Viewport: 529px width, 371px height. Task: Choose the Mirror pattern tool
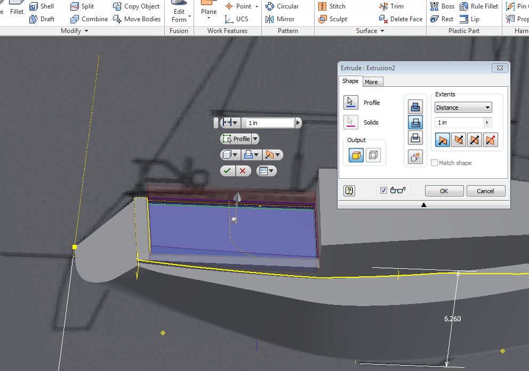tap(279, 19)
